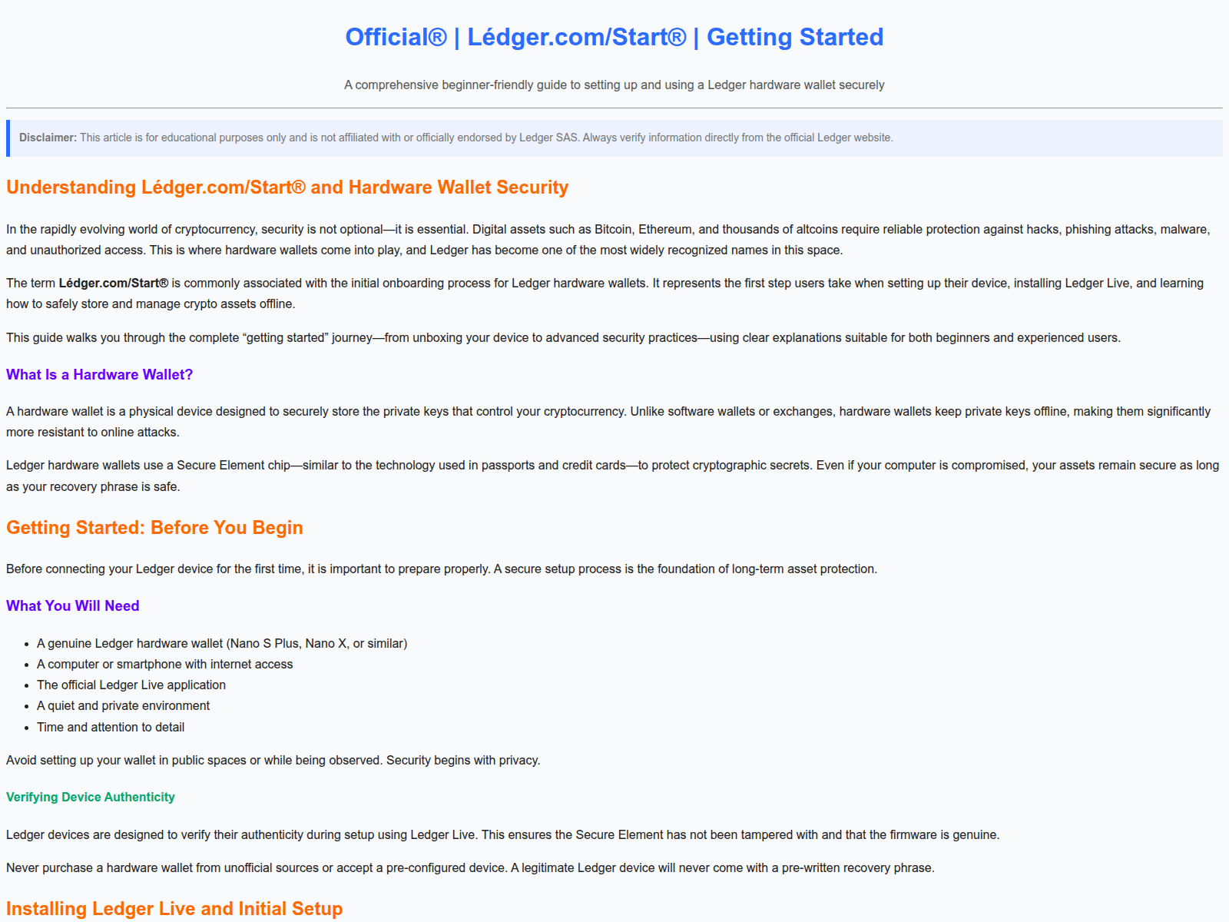Click the 'Getting Started: Before You Begin' heading
Image resolution: width=1229 pixels, height=922 pixels.
pos(154,528)
